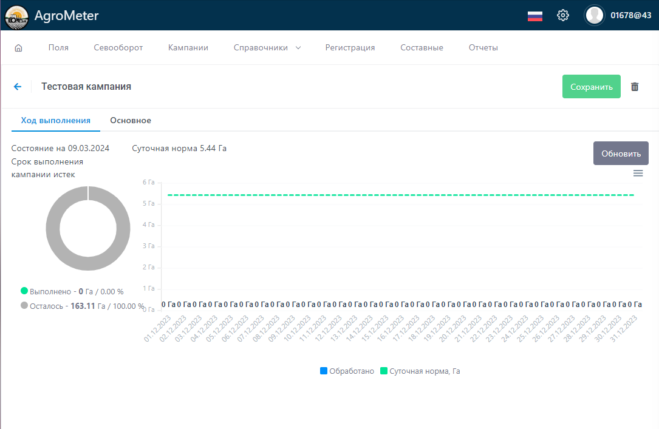Toggle Суточная норма series in legend
The width and height of the screenshot is (659, 429).
(x=420, y=371)
